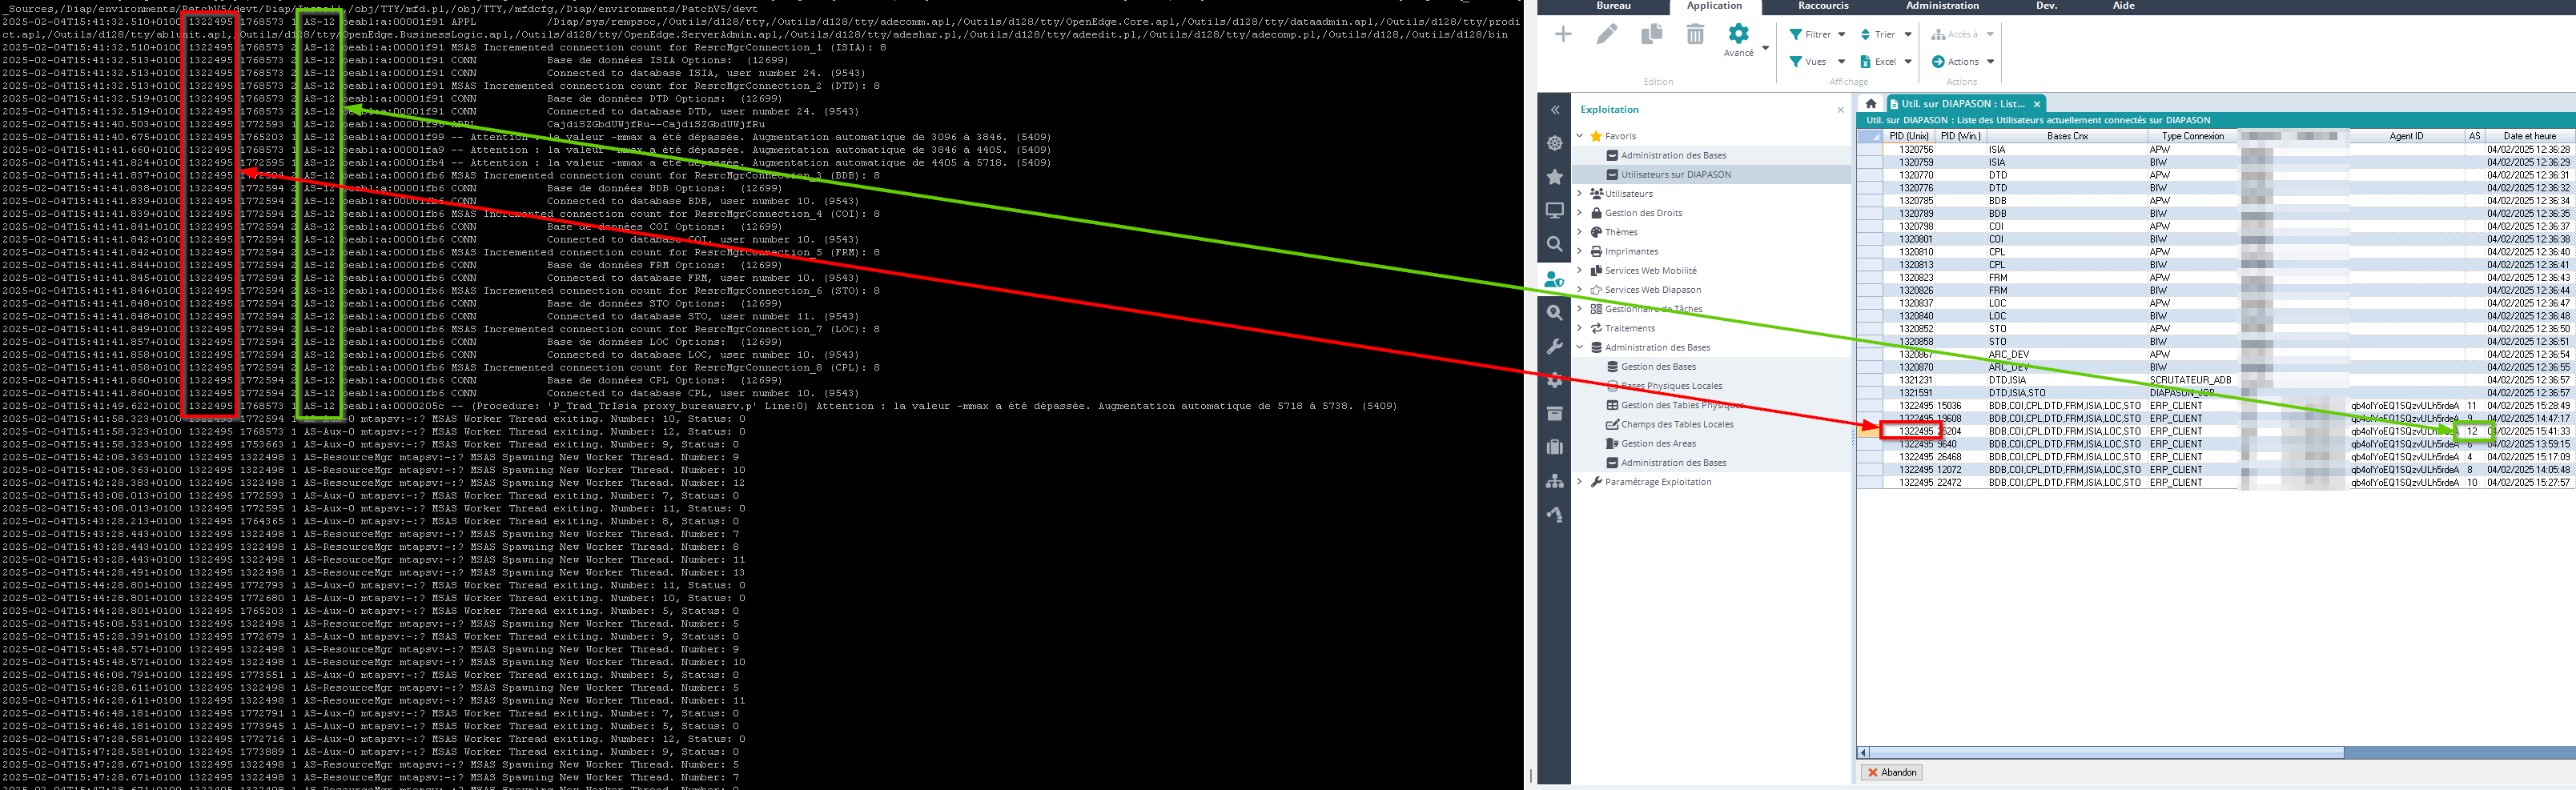The image size is (2576, 790).
Task: Click the wrench icon in the dark sidebar
Action: click(x=1554, y=346)
